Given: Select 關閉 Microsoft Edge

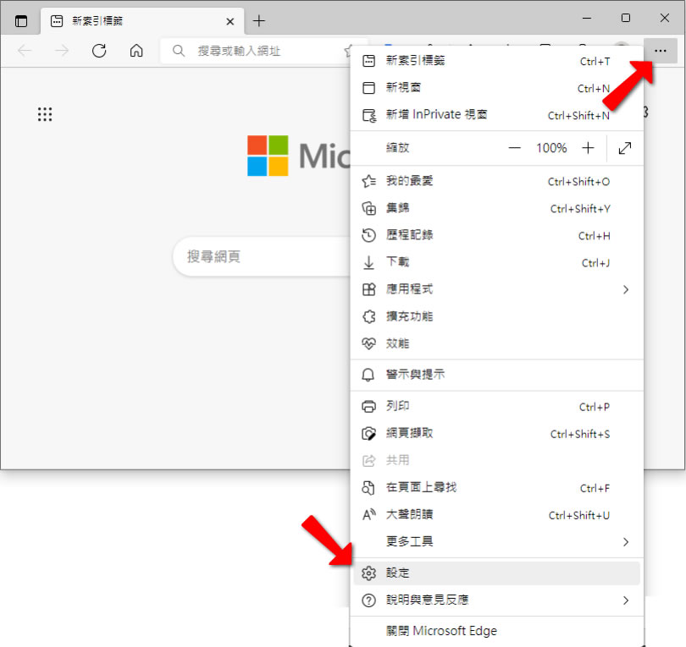Looking at the screenshot, I should pyautogui.click(x=497, y=631).
